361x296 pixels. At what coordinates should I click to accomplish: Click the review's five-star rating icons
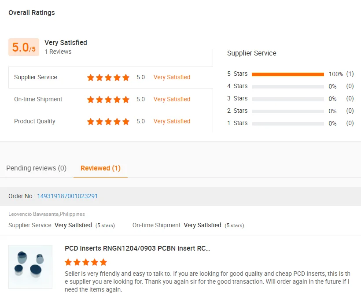pos(86,263)
